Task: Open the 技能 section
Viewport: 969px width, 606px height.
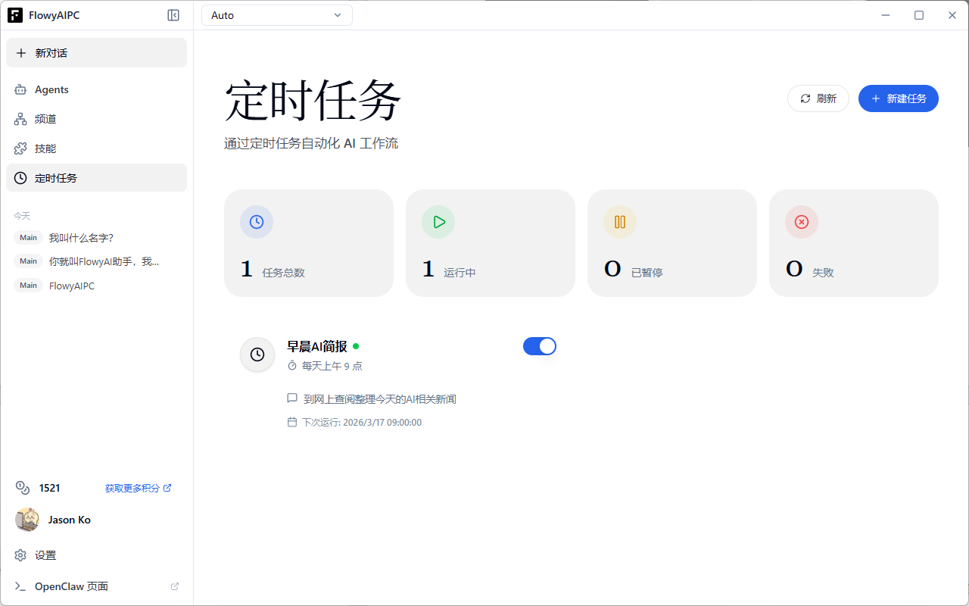Action: pyautogui.click(x=45, y=148)
